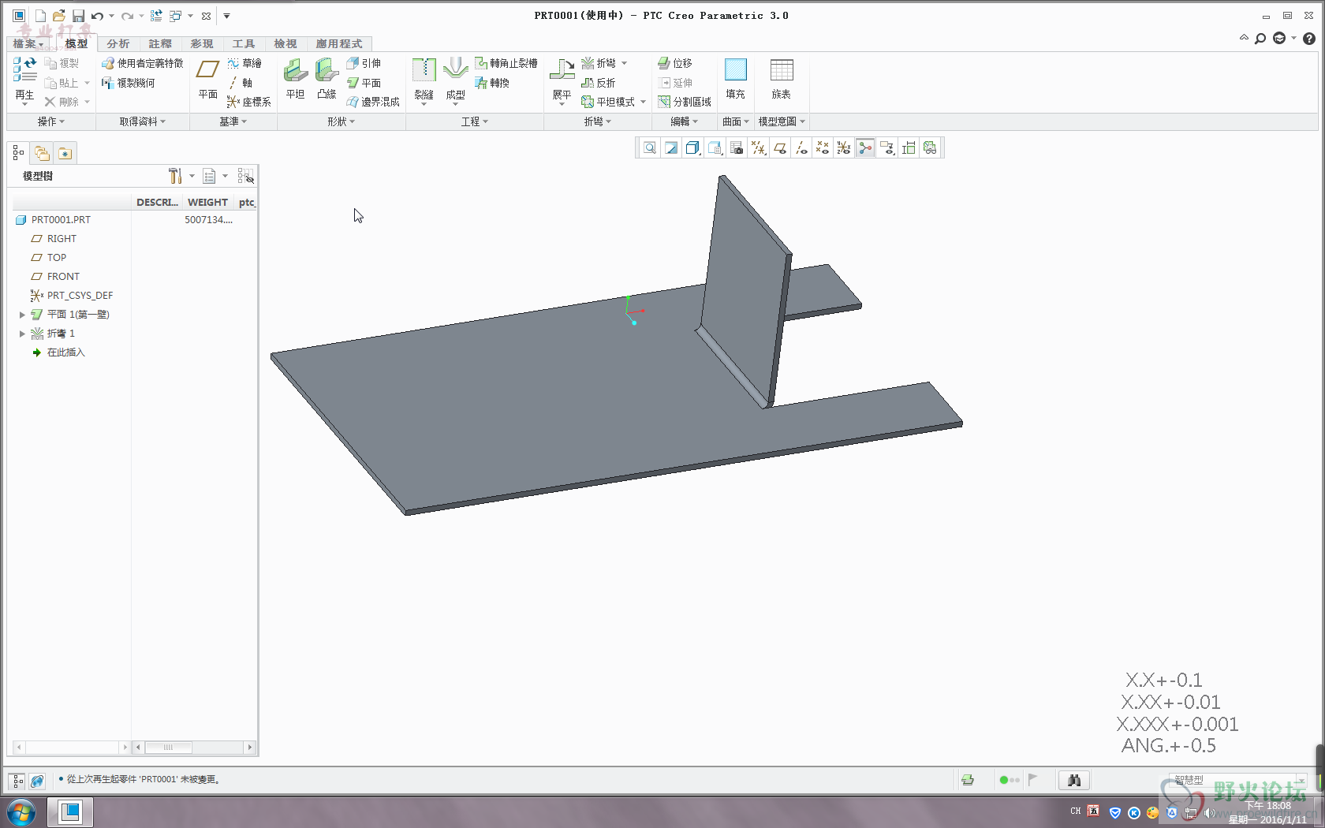The image size is (1325, 828).
Task: Toggle the datum display filters button
Action: (x=758, y=148)
